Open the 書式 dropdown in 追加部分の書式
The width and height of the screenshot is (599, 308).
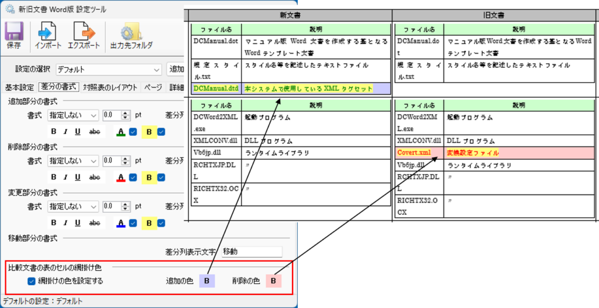[x=73, y=115]
